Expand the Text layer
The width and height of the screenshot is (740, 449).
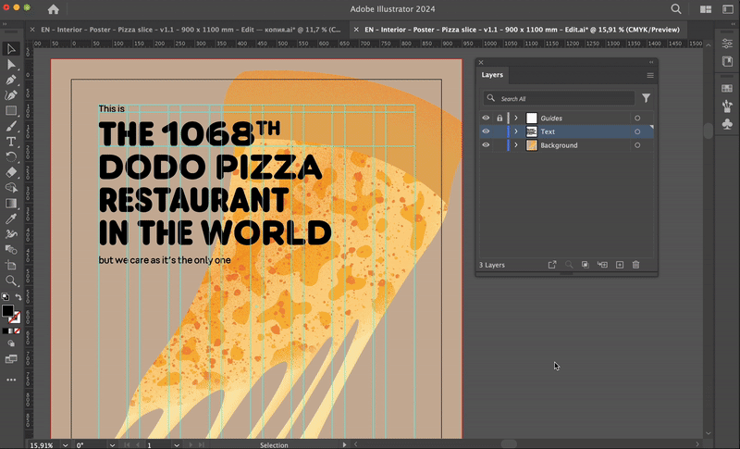pyautogui.click(x=516, y=131)
